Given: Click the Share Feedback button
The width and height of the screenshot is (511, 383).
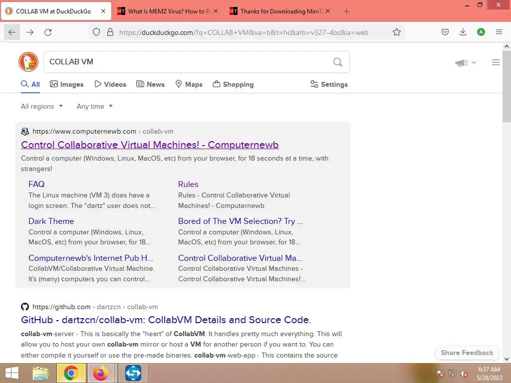Looking at the screenshot, I should [x=467, y=353].
